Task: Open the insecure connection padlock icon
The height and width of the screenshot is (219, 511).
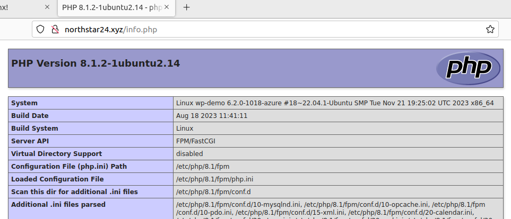Action: [55, 30]
